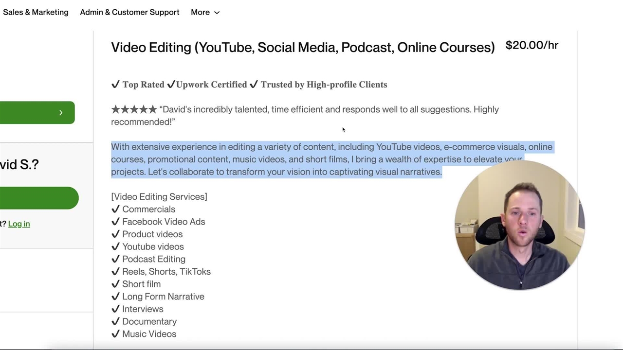Click the Reels, Shorts, TikToks list item
The height and width of the screenshot is (350, 623).
coord(166,272)
